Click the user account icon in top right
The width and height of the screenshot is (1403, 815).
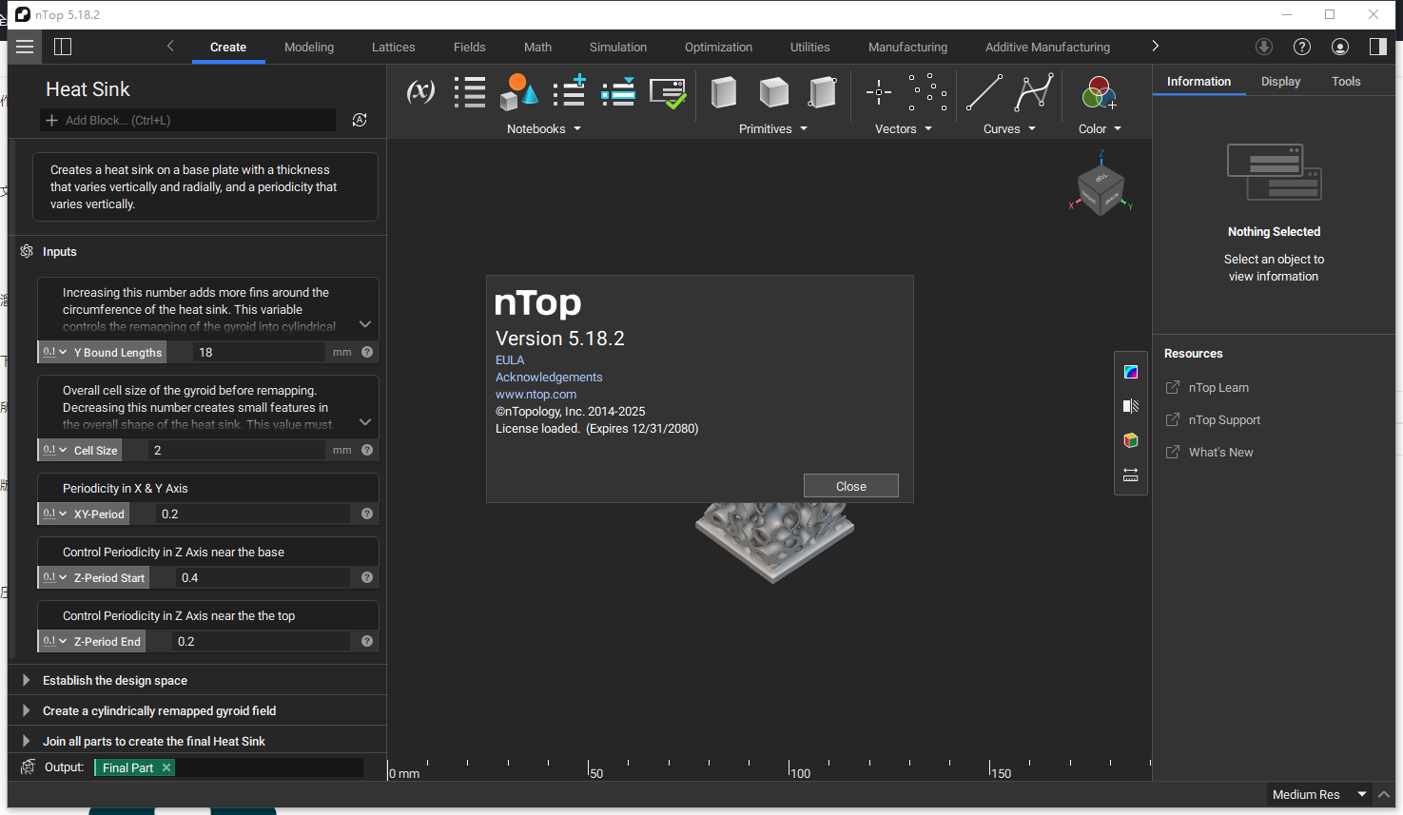coord(1339,46)
